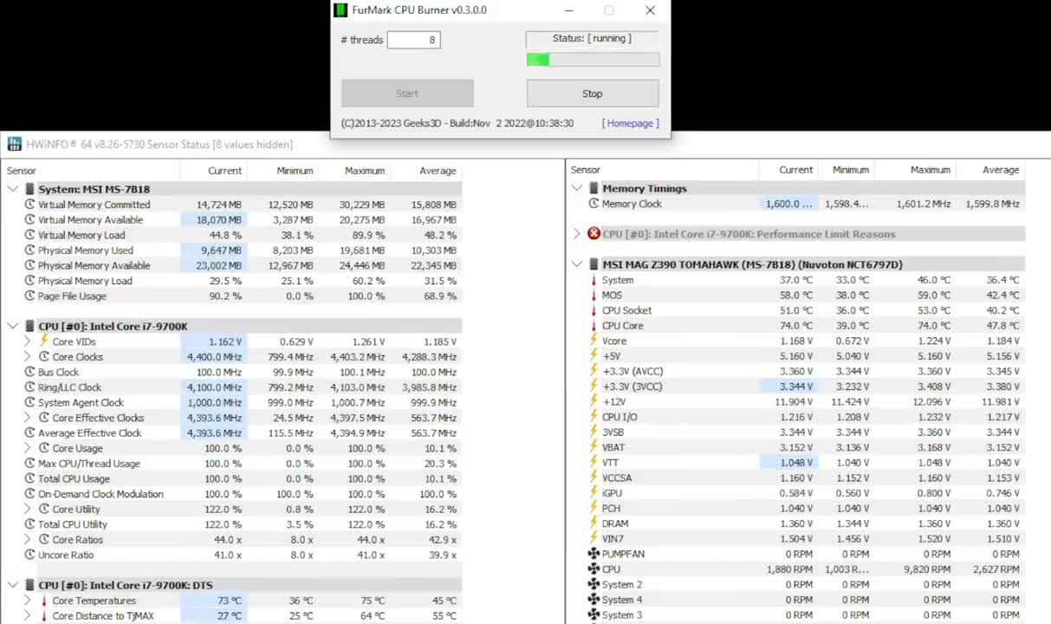The width and height of the screenshot is (1051, 624).
Task: Select the Core Temperatures row
Action: pos(94,601)
